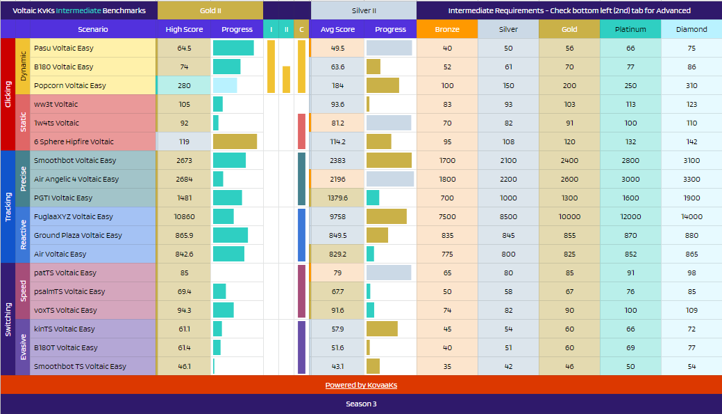Select the Silver requirements column header
Screen dimensions: 722x414
(508, 29)
